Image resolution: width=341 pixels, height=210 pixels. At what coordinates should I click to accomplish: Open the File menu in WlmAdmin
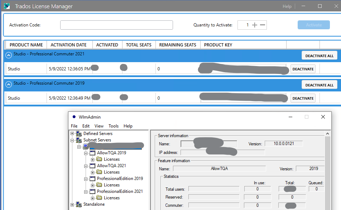[x=74, y=126]
